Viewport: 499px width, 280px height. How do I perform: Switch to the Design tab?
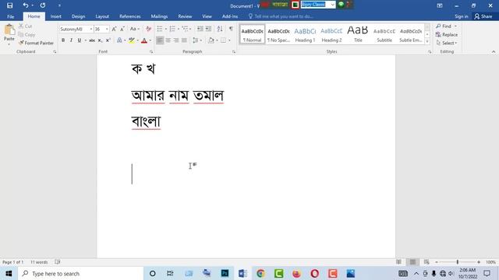[78, 16]
